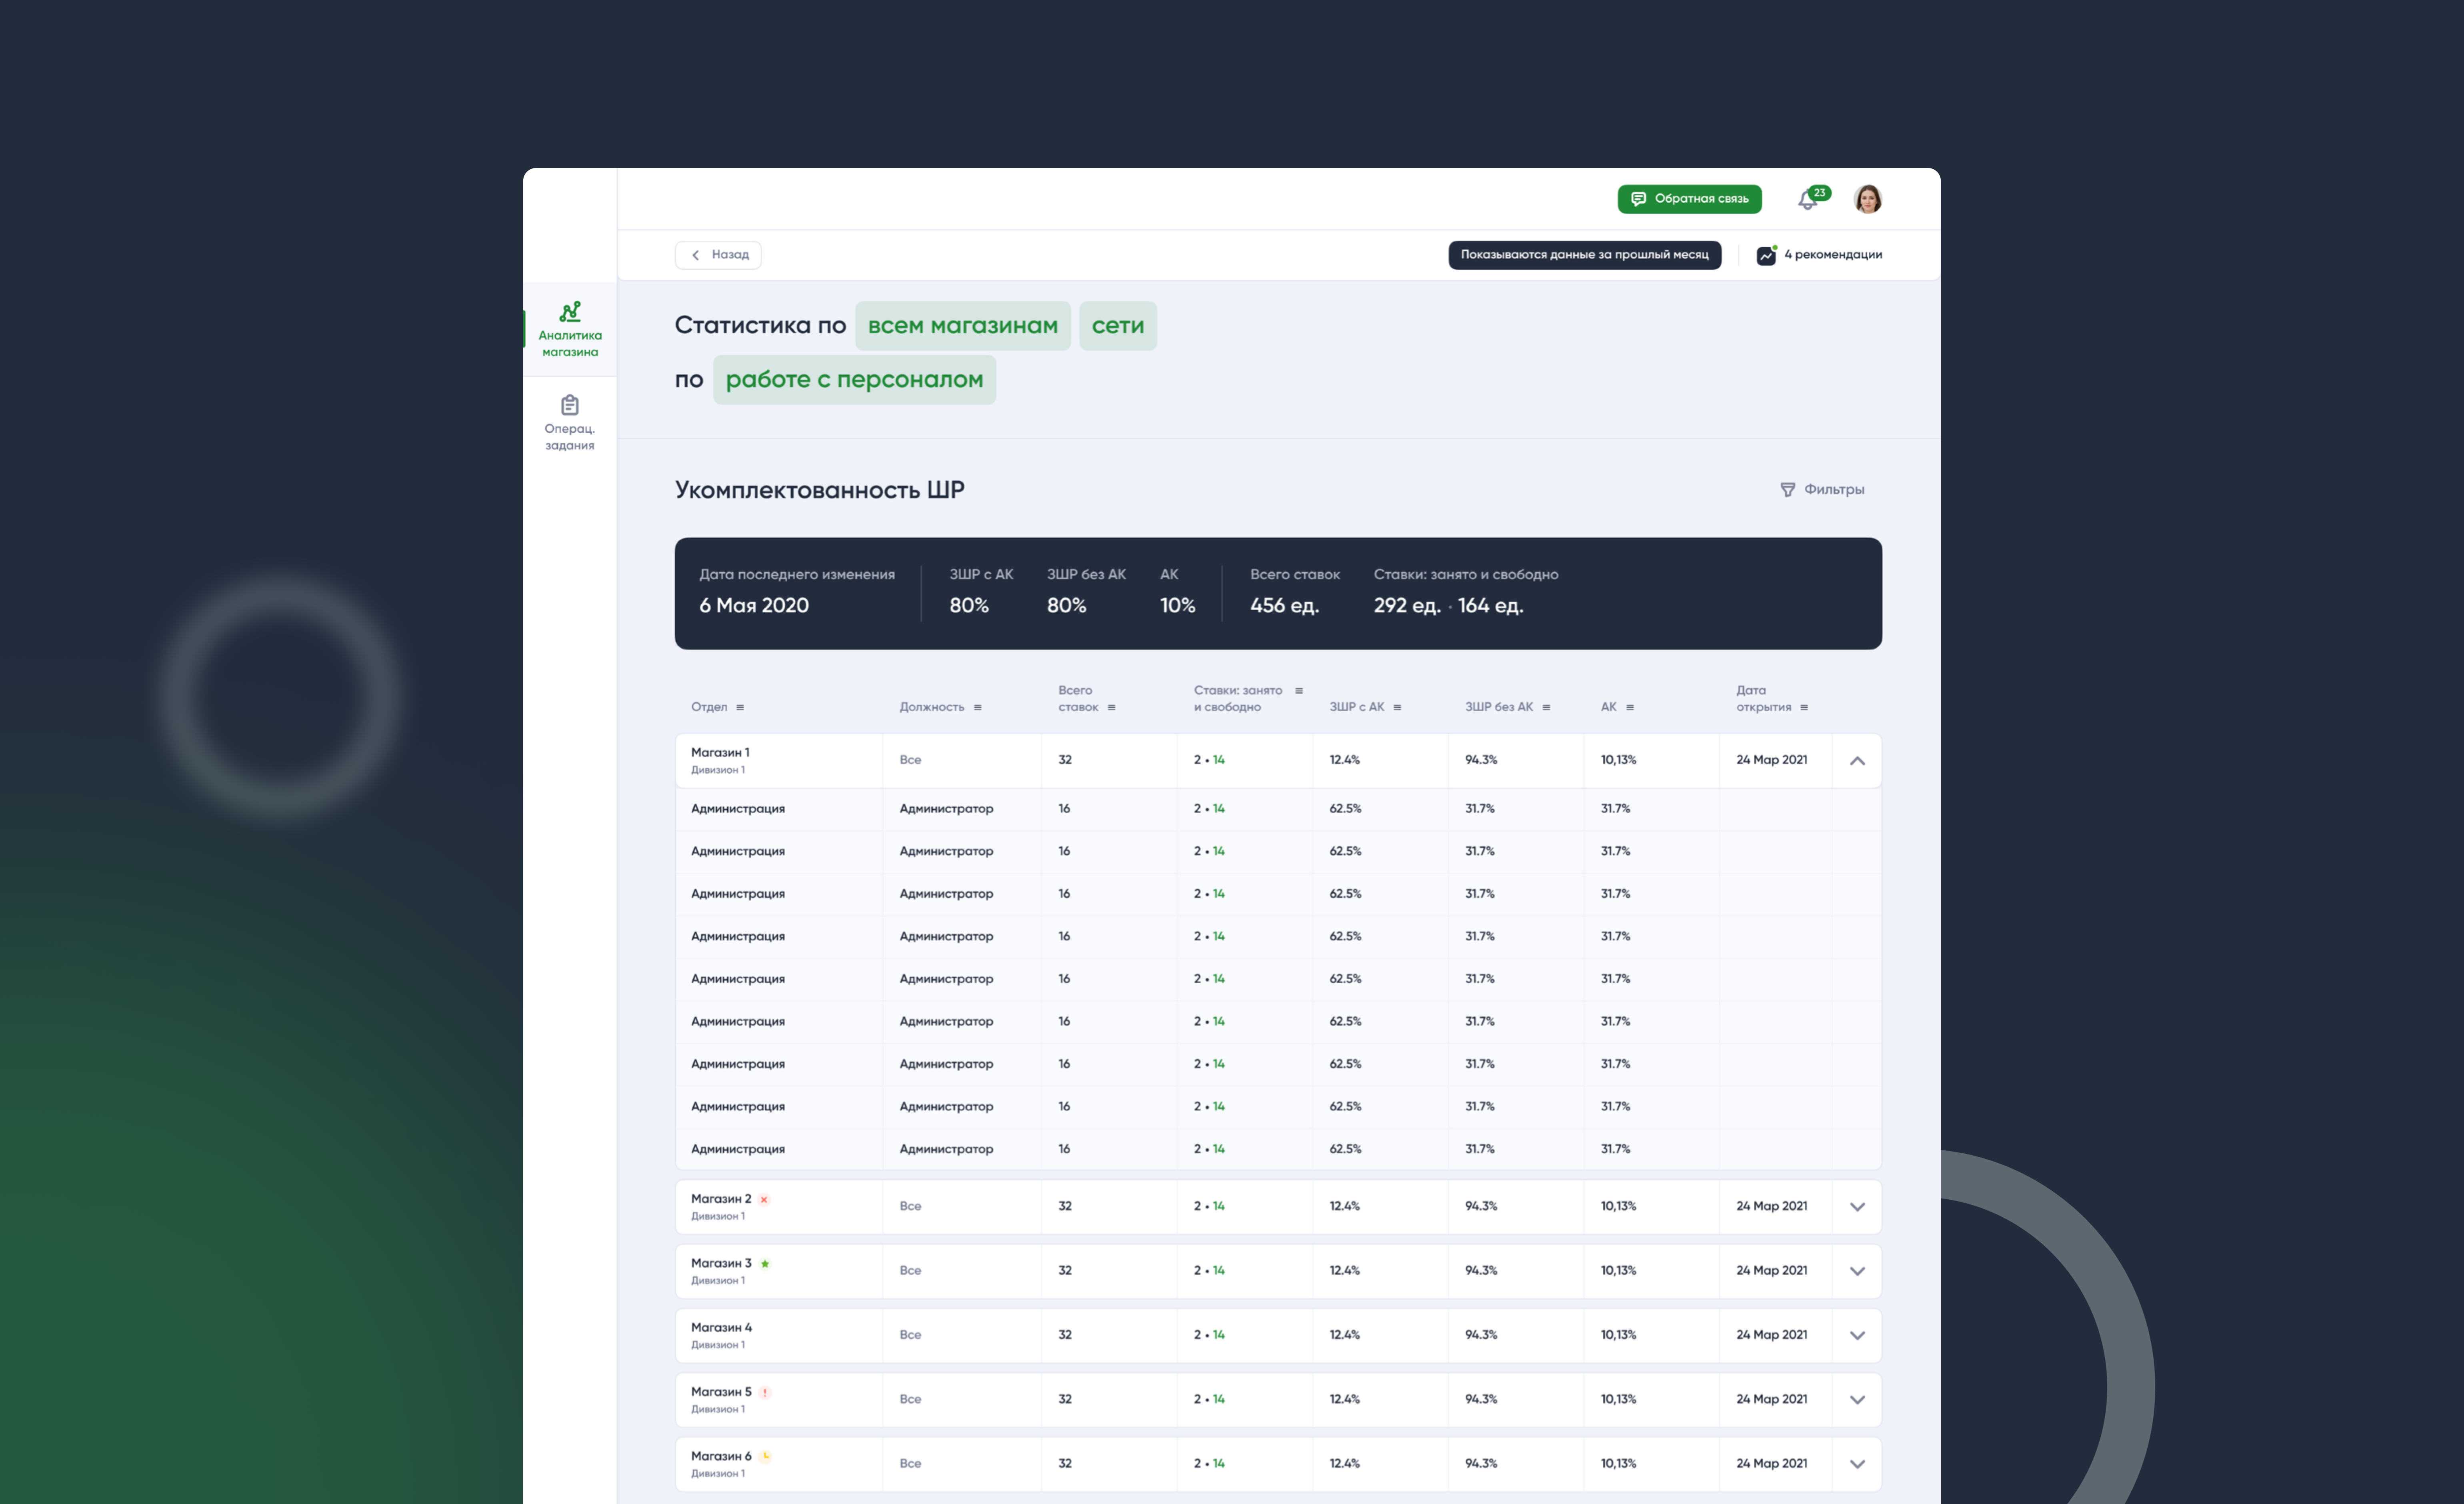The width and height of the screenshot is (2464, 1504).
Task: Expand the Магазин 3 row
Action: [1857, 1271]
